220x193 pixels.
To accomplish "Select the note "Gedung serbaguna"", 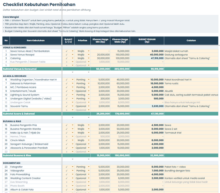I will (x=176, y=55).
